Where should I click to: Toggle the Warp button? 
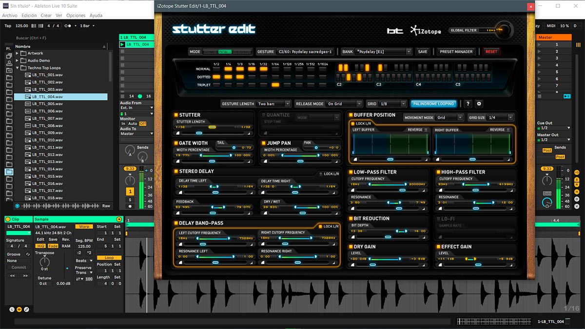(x=84, y=227)
